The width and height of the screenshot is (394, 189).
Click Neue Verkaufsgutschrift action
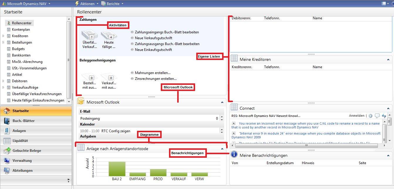click(x=153, y=38)
